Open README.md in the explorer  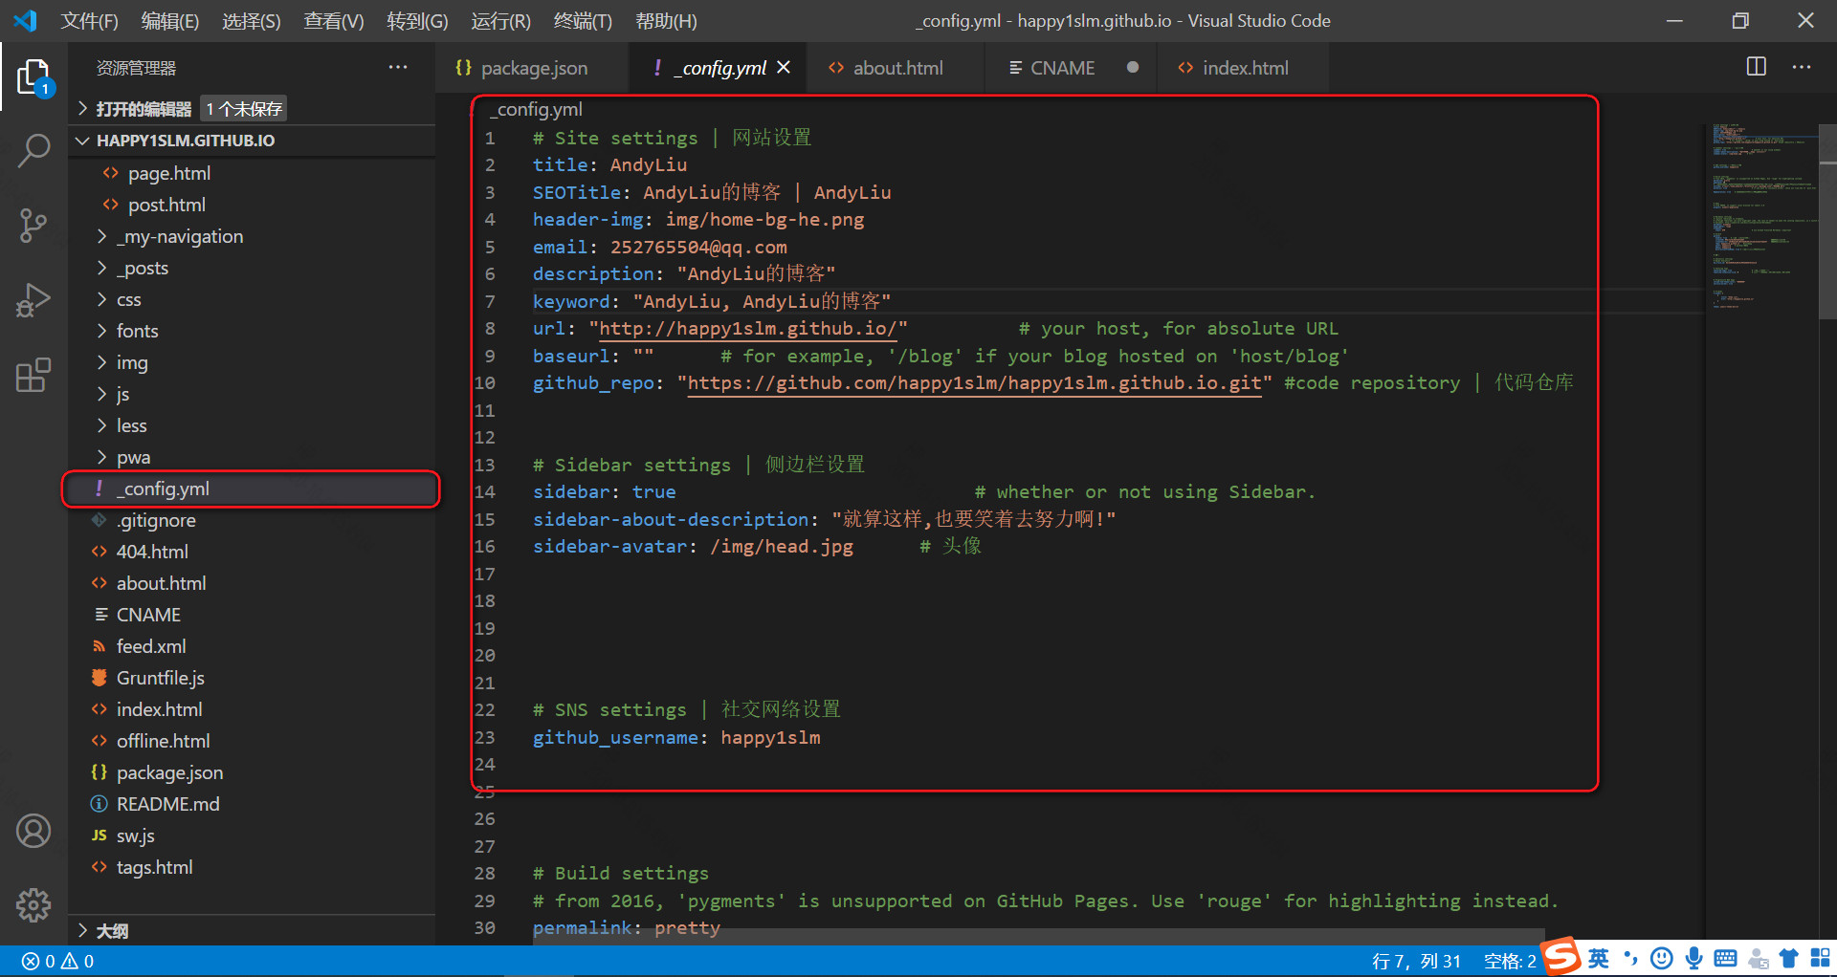click(253, 804)
